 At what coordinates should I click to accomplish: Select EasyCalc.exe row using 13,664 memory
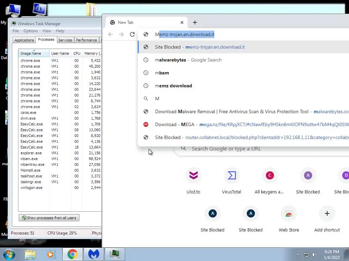click(x=60, y=147)
